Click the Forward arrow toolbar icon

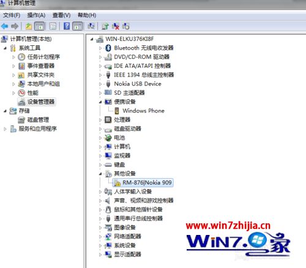15,26
